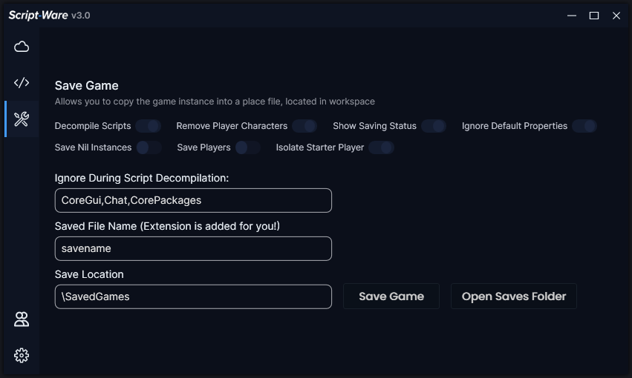Viewport: 632px width, 378px height.
Task: Open the users icon in sidebar
Action: coord(22,319)
